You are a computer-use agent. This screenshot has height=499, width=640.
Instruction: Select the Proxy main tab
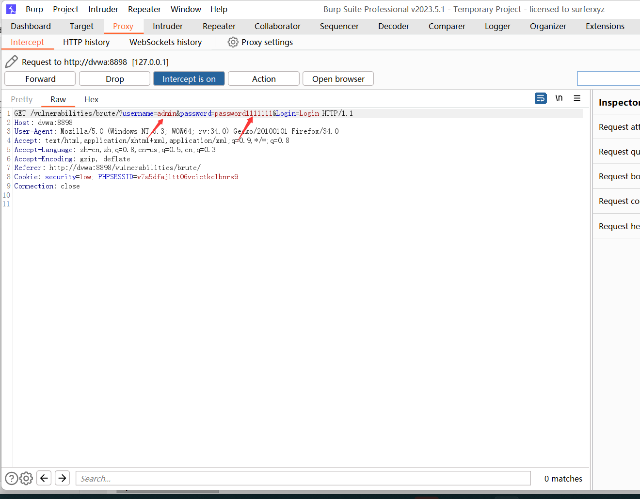click(123, 26)
